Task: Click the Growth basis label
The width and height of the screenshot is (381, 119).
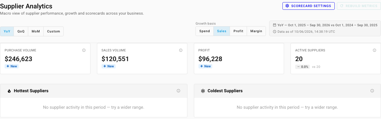Action: pos(206,24)
